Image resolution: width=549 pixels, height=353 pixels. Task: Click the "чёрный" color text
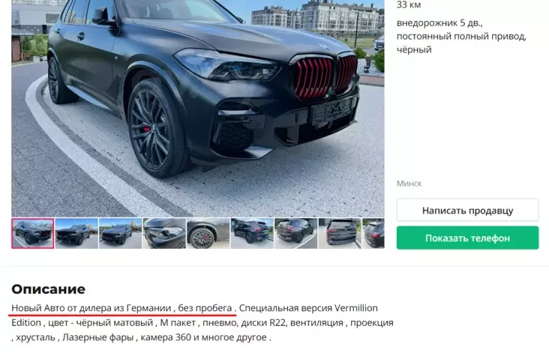(x=414, y=49)
